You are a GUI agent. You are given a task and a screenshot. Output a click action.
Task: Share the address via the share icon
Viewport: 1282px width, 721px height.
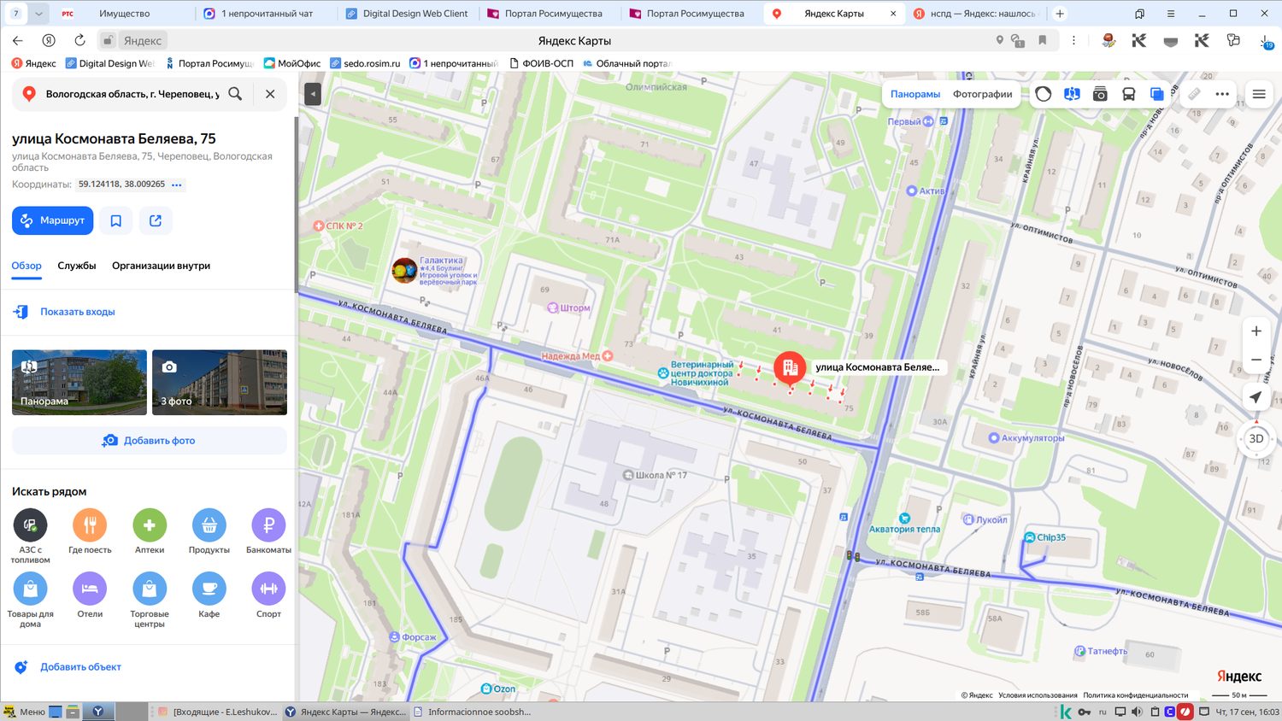point(156,220)
